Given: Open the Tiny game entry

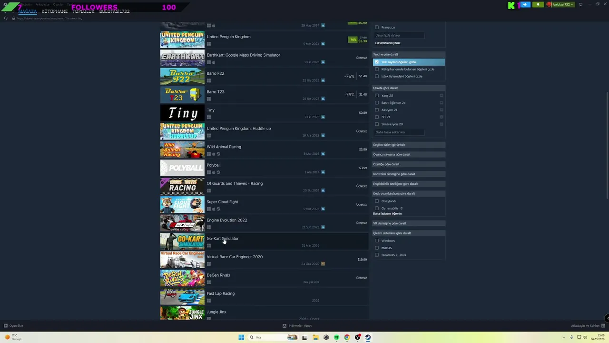Looking at the screenshot, I should 264,113.
